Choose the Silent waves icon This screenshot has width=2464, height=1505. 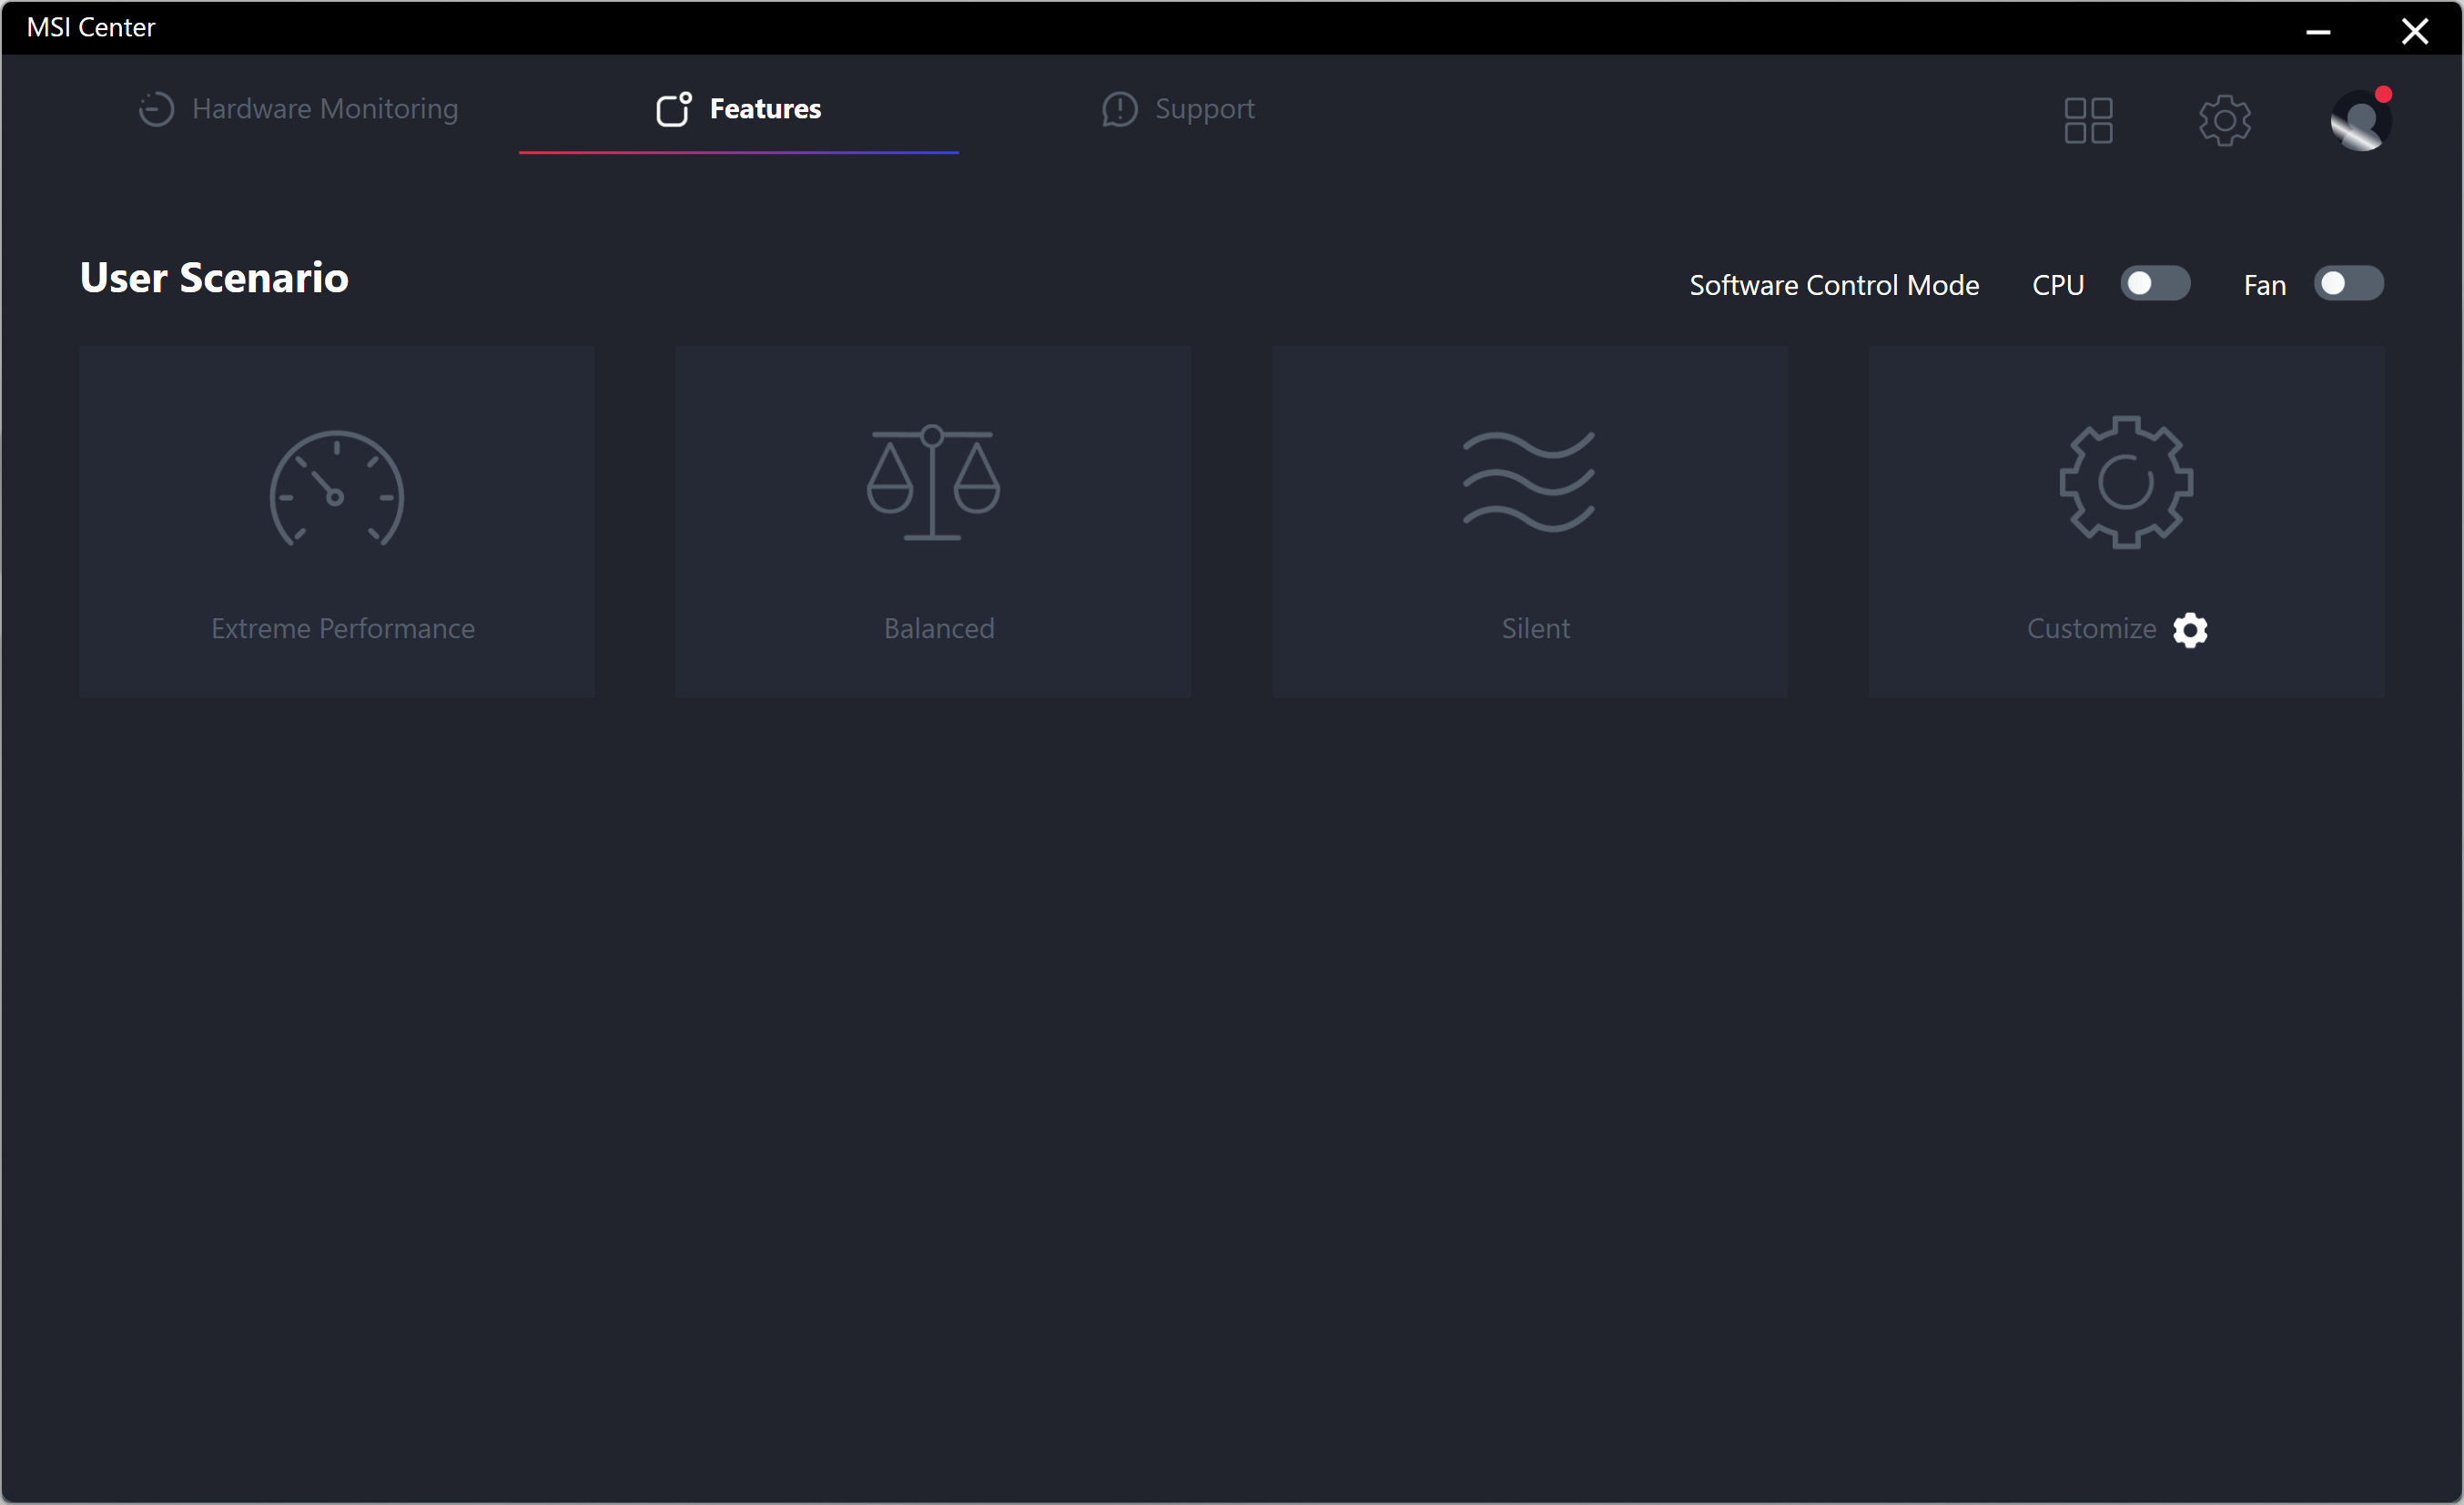[x=1528, y=482]
